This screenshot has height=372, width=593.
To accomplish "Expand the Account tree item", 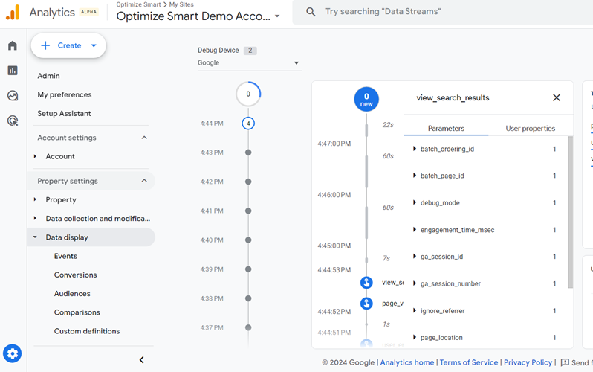I will tap(35, 156).
